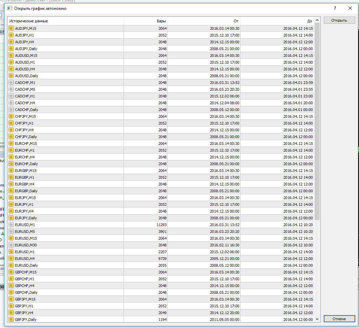Select the GBPJPY,H4 row
Screen dimensions: 359x328
[161, 313]
